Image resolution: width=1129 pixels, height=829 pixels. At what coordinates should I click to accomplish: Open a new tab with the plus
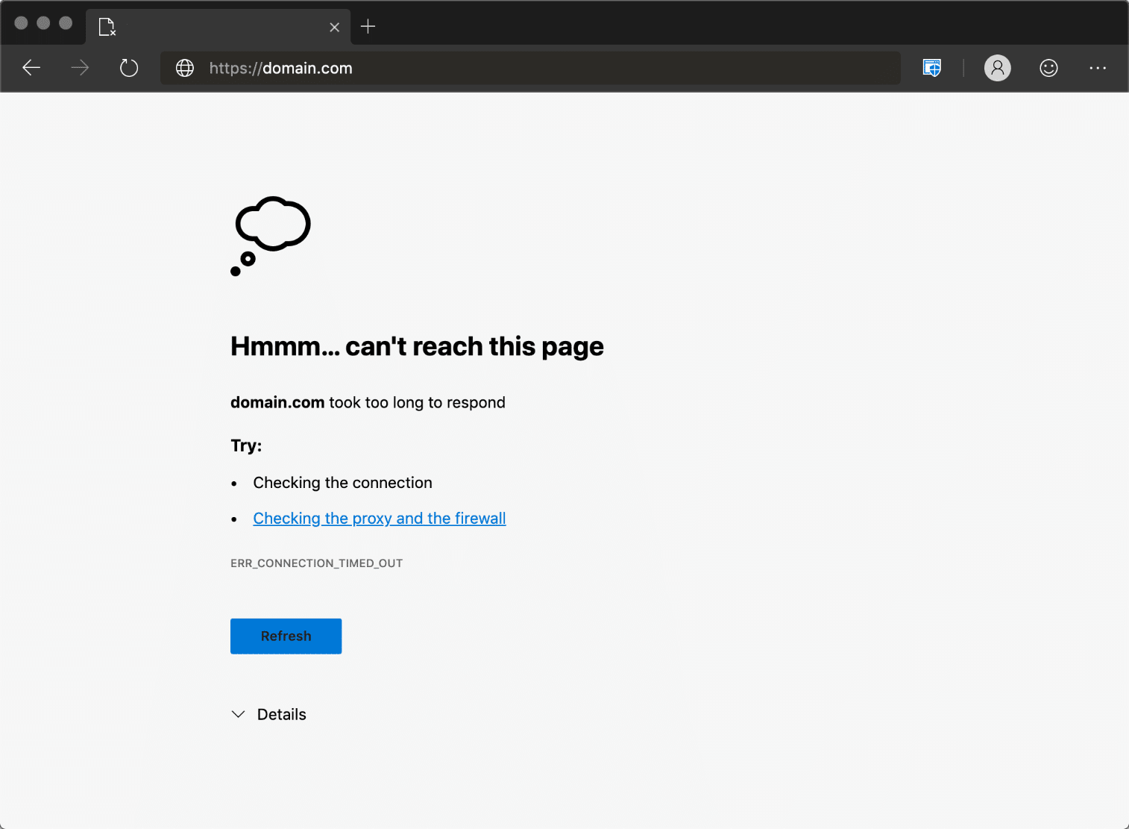tap(368, 26)
